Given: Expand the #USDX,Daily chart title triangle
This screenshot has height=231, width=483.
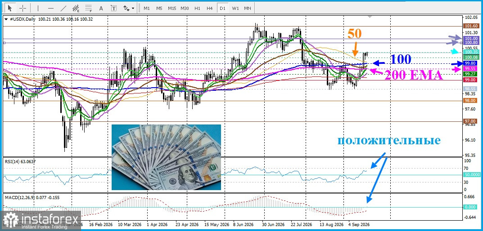Looking at the screenshot, I should click(x=6, y=19).
